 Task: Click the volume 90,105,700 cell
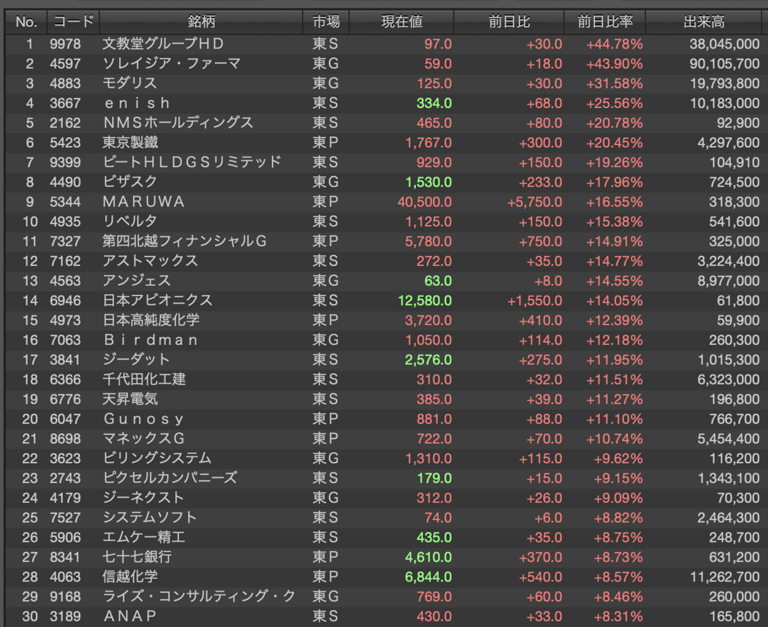pyautogui.click(x=725, y=64)
